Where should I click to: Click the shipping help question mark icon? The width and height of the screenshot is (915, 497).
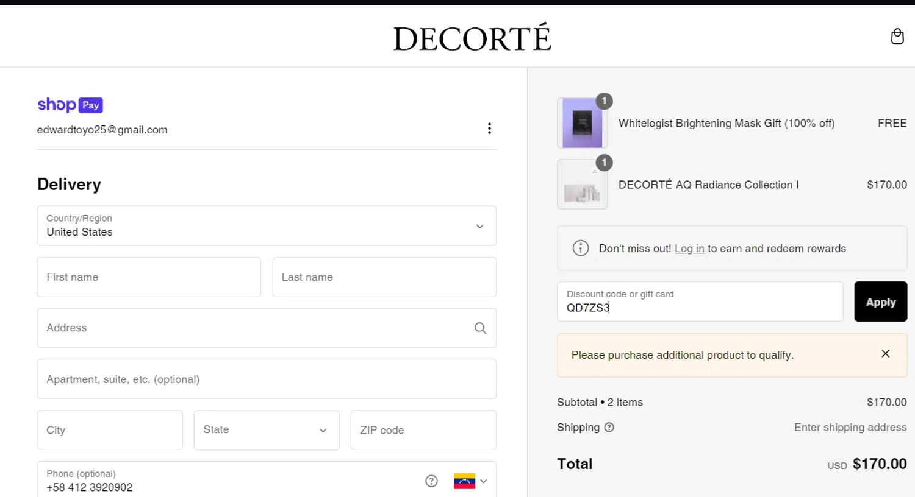(609, 428)
